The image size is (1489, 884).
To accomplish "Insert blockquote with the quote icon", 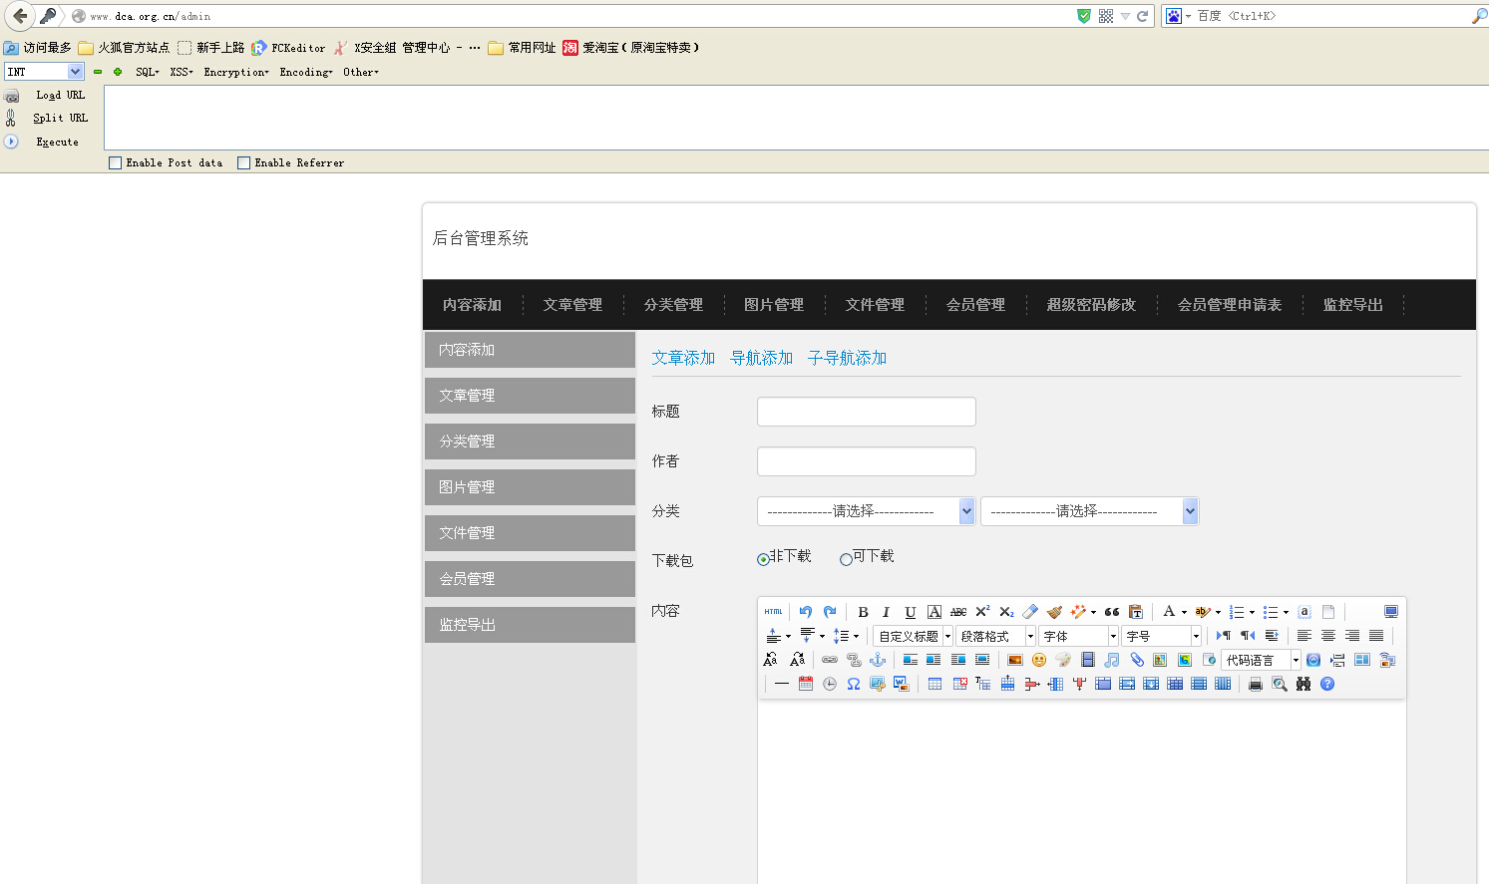I will tap(1112, 612).
